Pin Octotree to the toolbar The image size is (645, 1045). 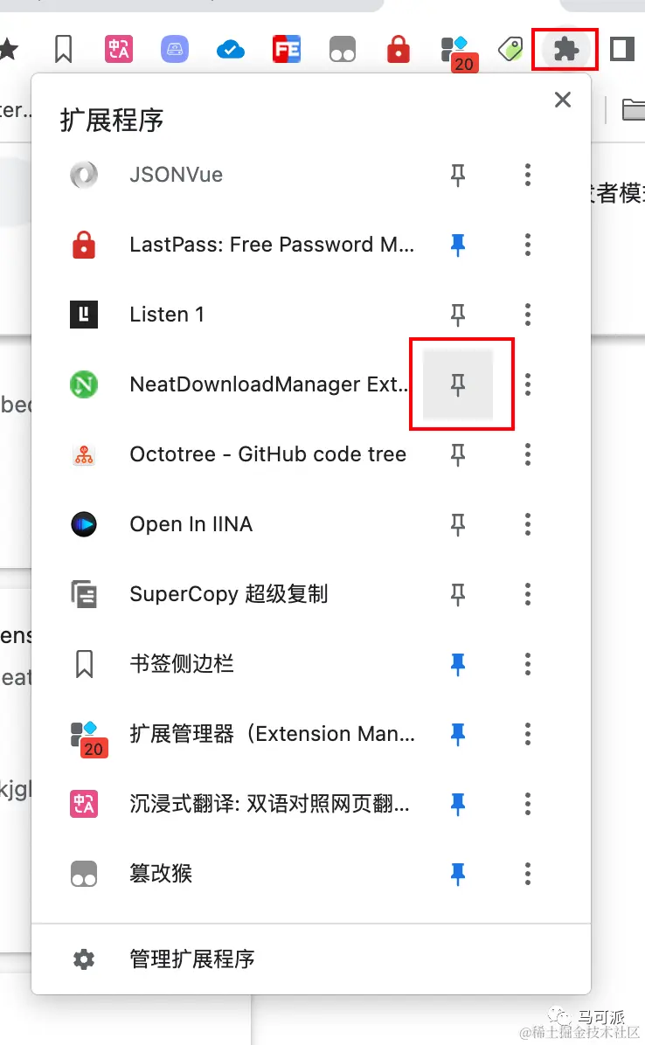tap(458, 454)
